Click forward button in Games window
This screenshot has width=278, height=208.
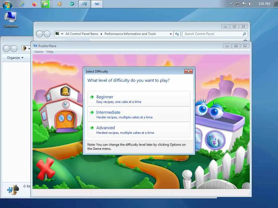[14, 48]
